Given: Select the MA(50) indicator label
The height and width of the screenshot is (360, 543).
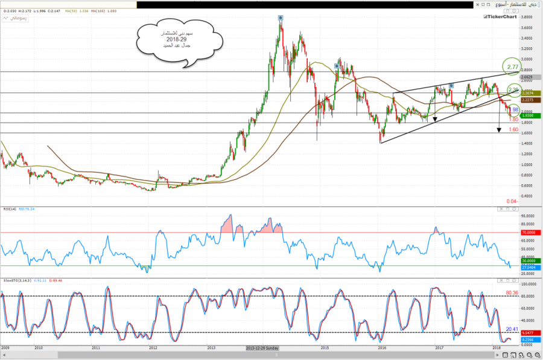Looking at the screenshot, I should coord(71,11).
